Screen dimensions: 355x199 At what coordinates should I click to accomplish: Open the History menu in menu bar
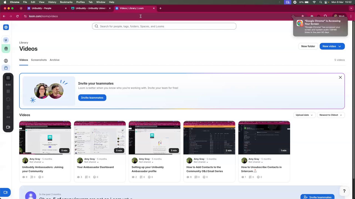[52, 2]
